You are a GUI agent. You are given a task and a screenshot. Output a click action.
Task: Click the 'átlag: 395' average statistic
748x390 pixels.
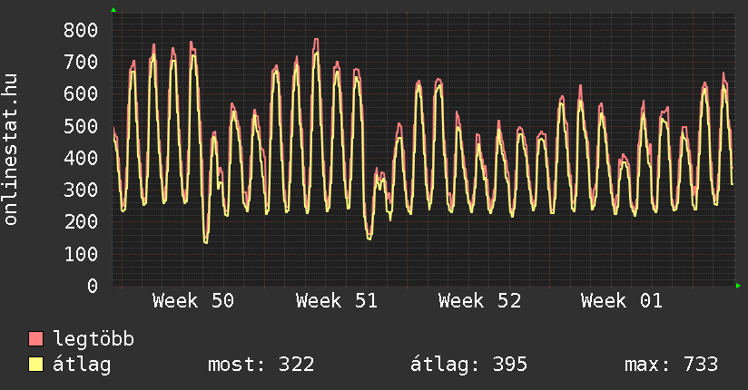(x=468, y=365)
